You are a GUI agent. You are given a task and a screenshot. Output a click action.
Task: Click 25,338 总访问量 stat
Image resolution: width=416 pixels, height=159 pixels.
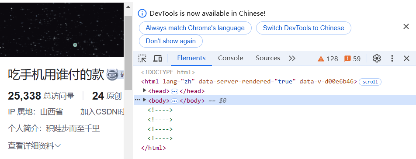pyautogui.click(x=41, y=96)
